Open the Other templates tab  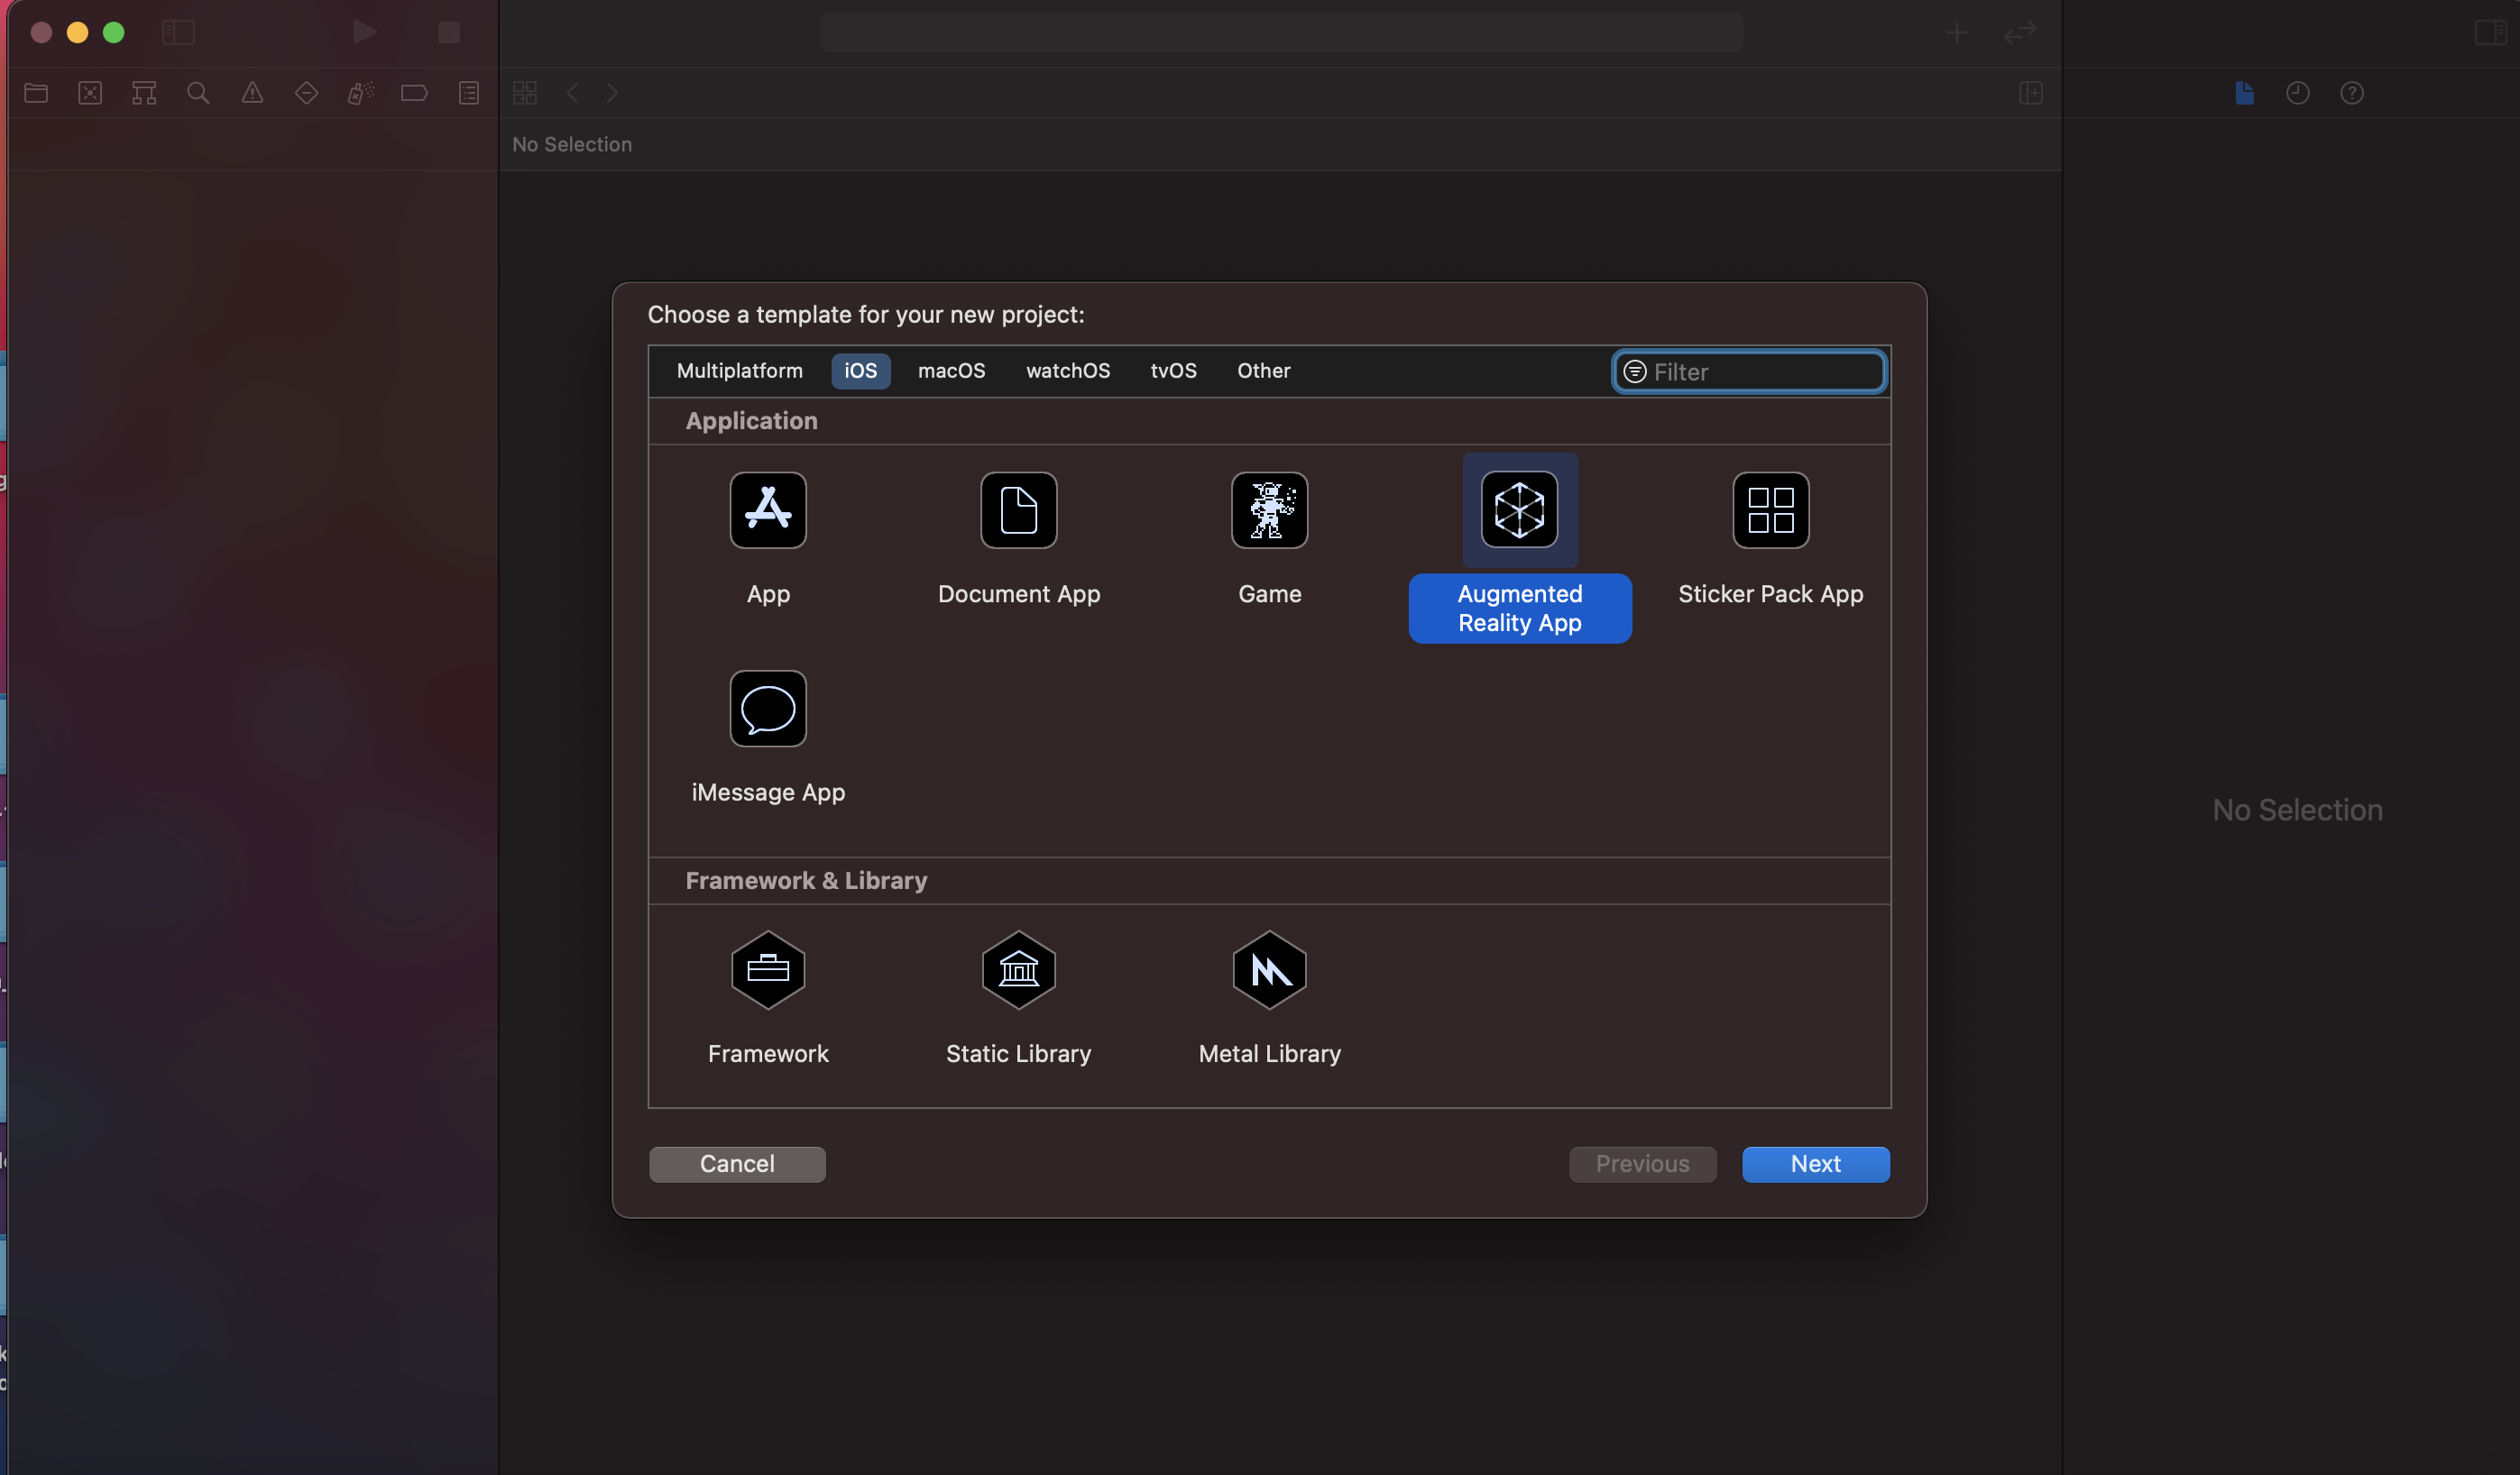click(x=1263, y=371)
